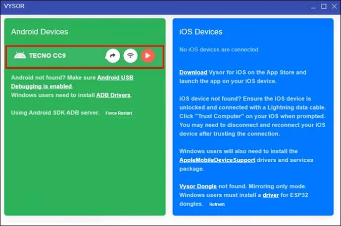Click the Android robot icon beside TECNO CC9
Screen dimensions: 341x226
(20, 55)
